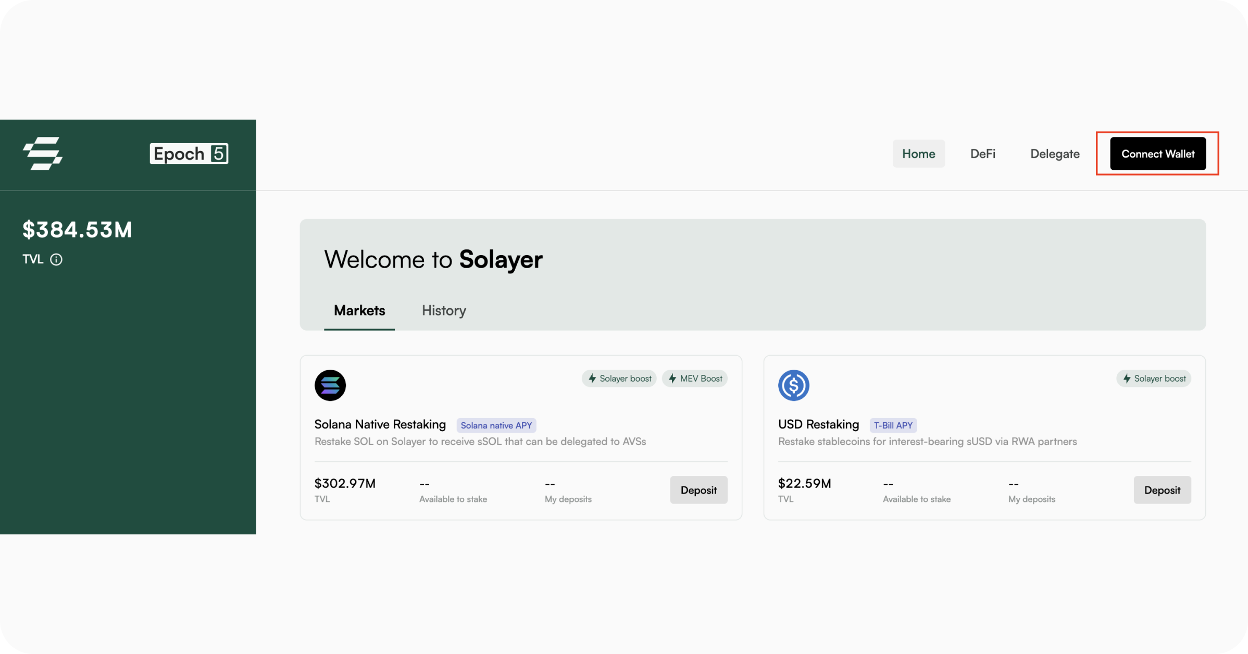Open the DeFi nav item
The height and width of the screenshot is (654, 1248).
983,154
